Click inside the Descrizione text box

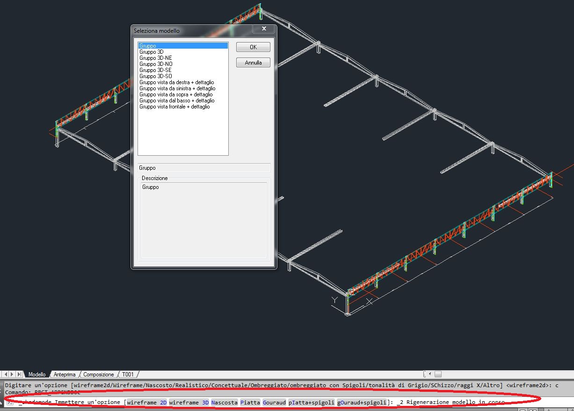[x=203, y=220]
